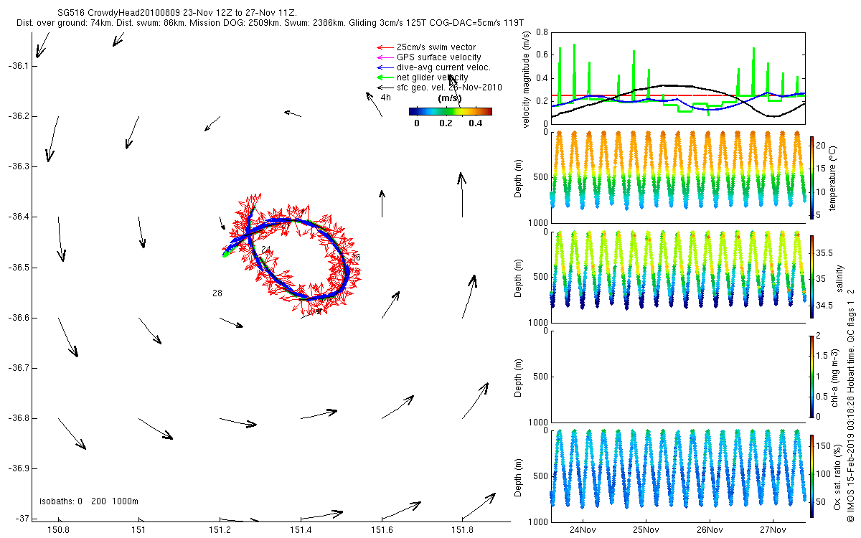Click the "0.6" tick on the velocity plot
The width and height of the screenshot is (861, 538).
click(542, 55)
